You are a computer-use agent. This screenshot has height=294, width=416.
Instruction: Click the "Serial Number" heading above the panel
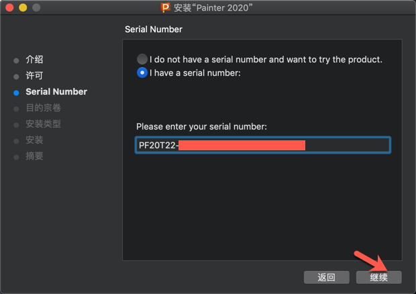coord(154,30)
